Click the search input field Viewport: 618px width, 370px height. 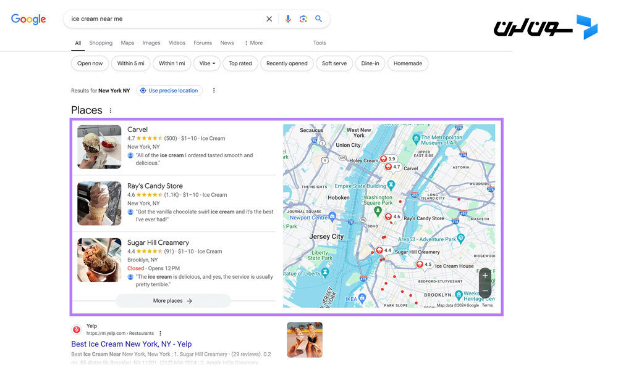pos(166,19)
